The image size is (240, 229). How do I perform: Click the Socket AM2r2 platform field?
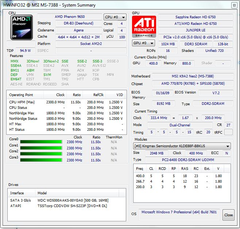click(x=91, y=44)
